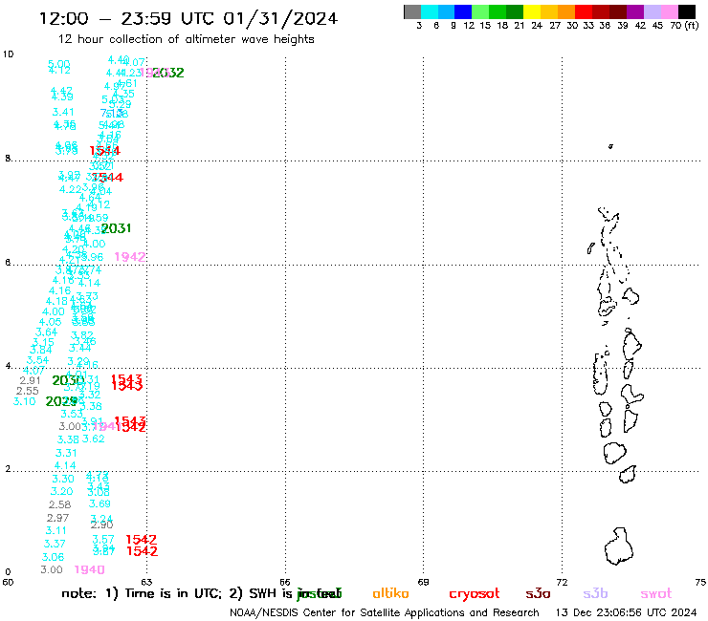Click the green time label '2032'
Viewport: 708px width, 621px height.
168,73
